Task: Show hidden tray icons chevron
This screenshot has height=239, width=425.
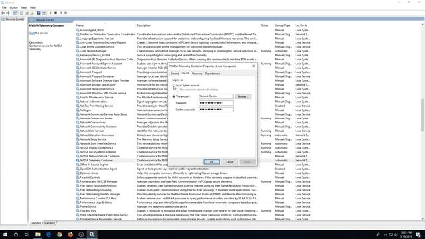Action: [x=386, y=234]
